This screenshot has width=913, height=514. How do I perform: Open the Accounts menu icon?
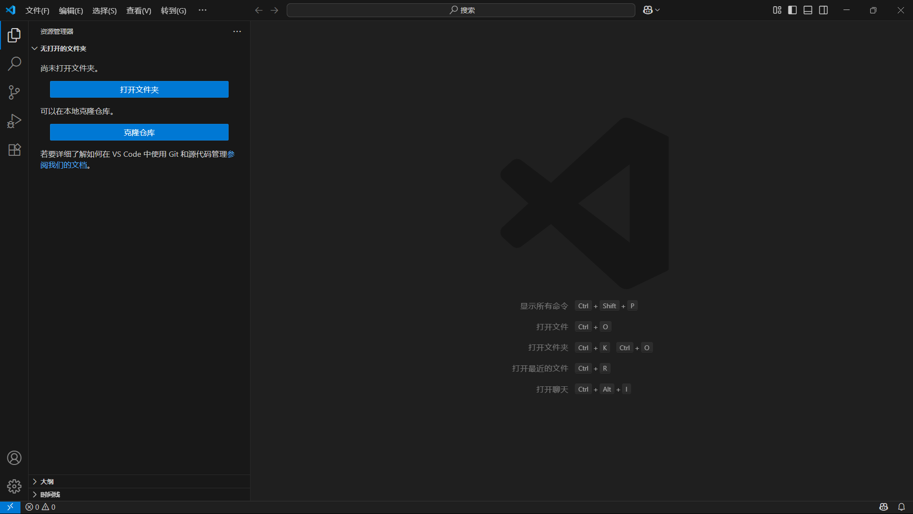tap(14, 458)
